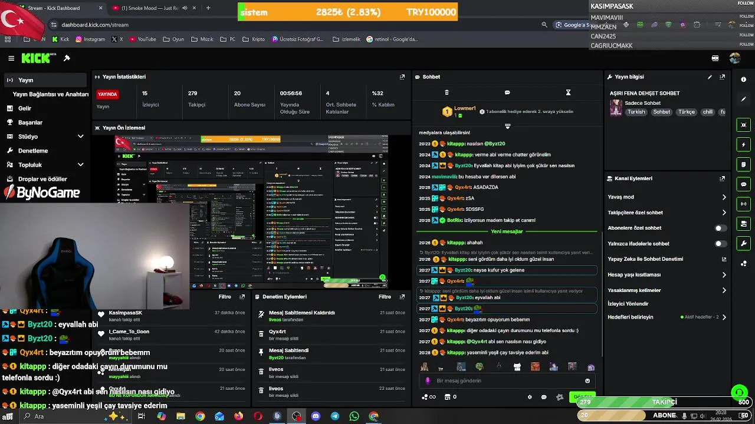Click the note sidebar icon
755x424 pixels.
pyautogui.click(x=743, y=164)
